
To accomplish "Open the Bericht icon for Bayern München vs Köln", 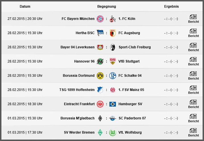I will pos(193,19).
